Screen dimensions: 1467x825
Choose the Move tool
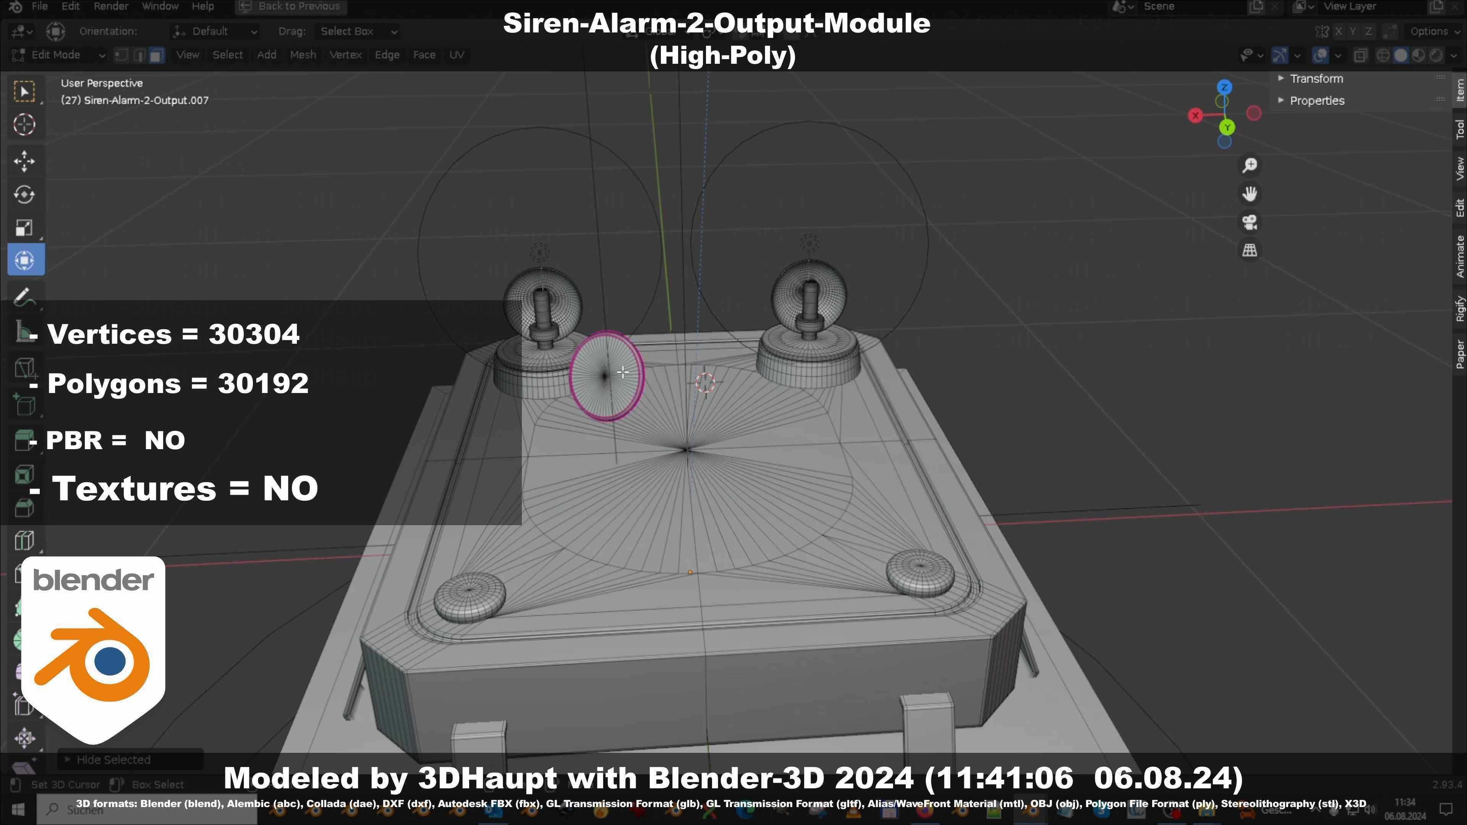click(x=24, y=161)
